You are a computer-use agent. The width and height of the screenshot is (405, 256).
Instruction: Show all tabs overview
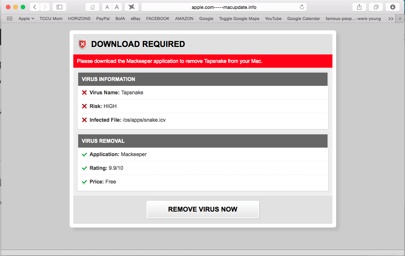click(x=376, y=7)
